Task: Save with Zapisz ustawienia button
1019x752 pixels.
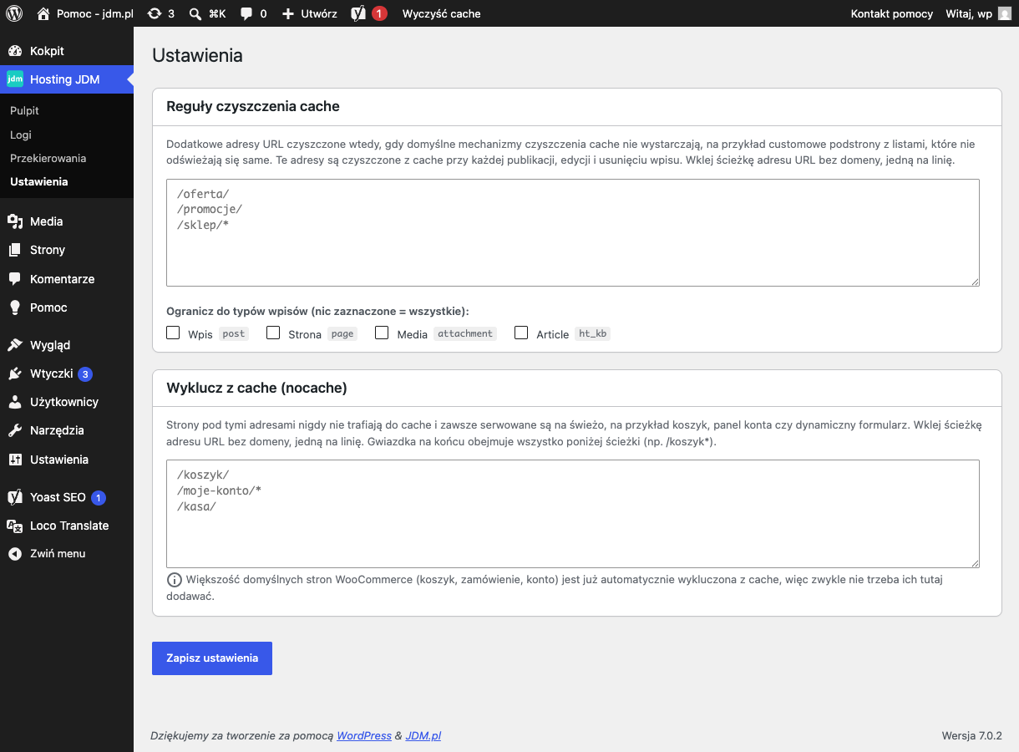Action: 212,658
